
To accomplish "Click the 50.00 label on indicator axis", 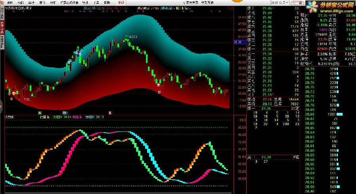I will pos(242,157).
